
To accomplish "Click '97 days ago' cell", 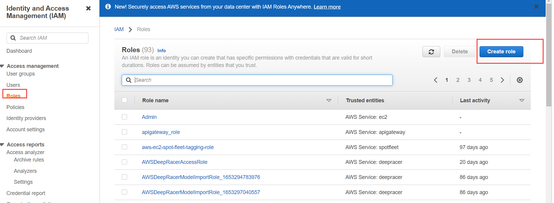I will [x=474, y=147].
